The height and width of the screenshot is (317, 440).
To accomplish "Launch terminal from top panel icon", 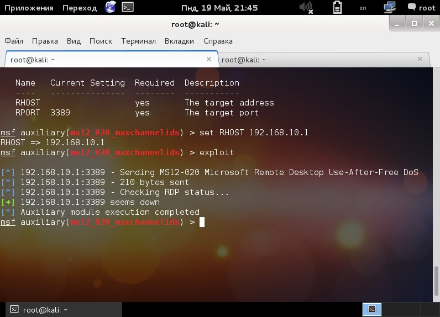I will (128, 7).
